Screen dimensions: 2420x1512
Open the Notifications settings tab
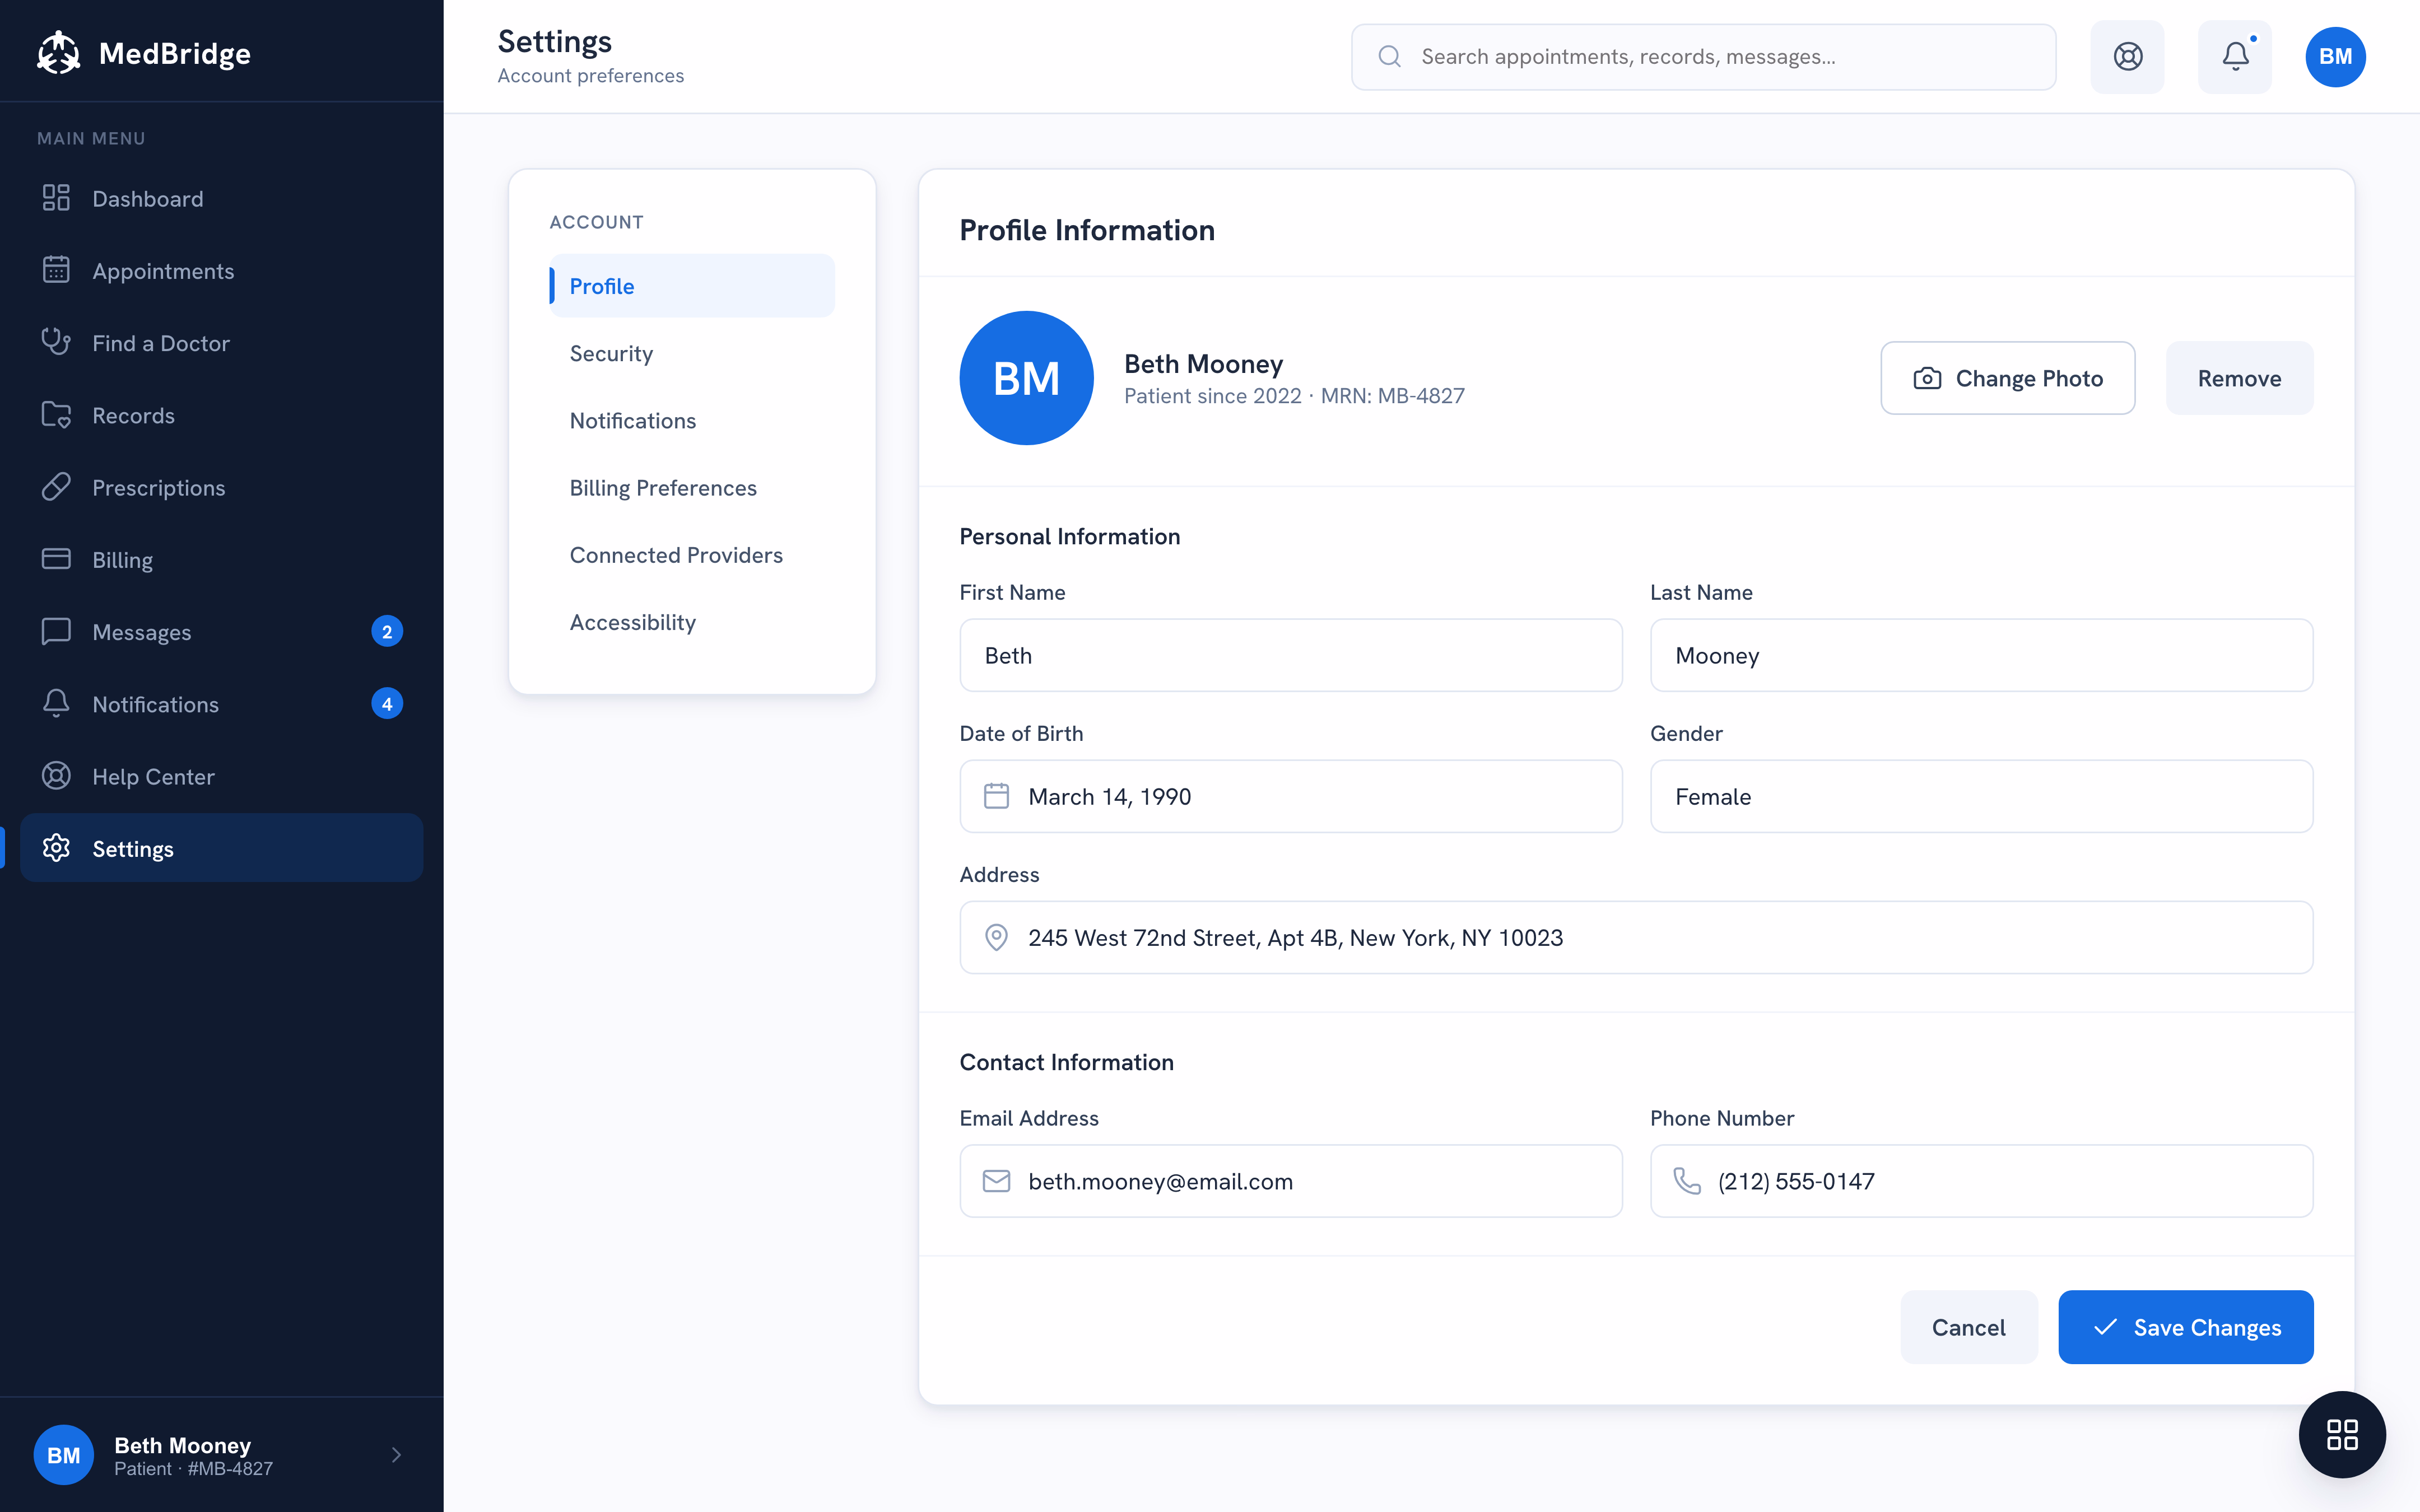tap(692, 420)
